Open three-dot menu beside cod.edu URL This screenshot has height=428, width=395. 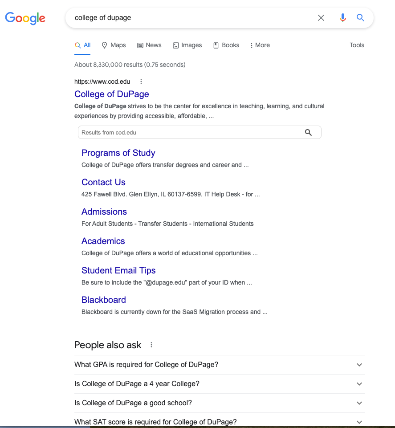(x=141, y=82)
